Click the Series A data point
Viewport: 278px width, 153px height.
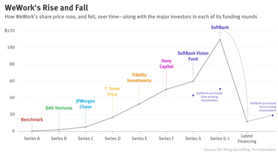point(32,131)
